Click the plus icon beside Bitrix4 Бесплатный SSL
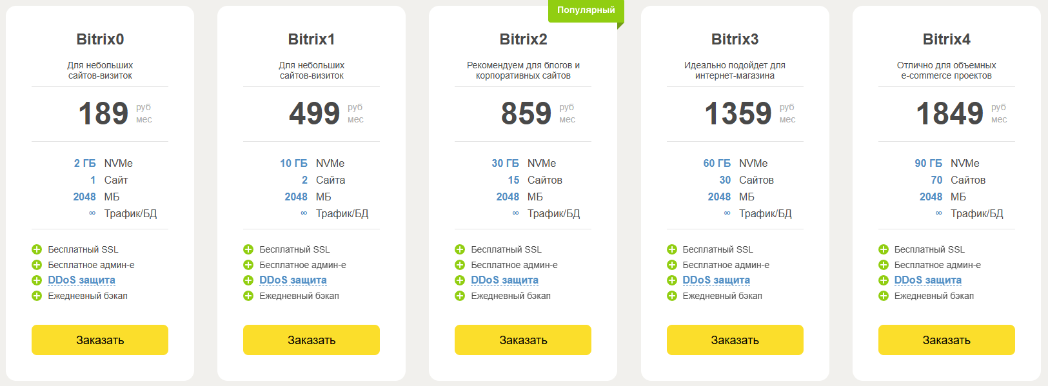 point(884,249)
